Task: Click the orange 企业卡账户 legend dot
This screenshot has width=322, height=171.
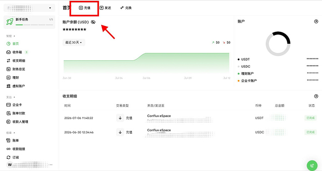Action: (x=238, y=81)
